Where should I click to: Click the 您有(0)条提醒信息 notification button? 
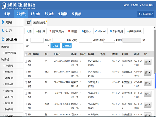(x=146, y=14)
